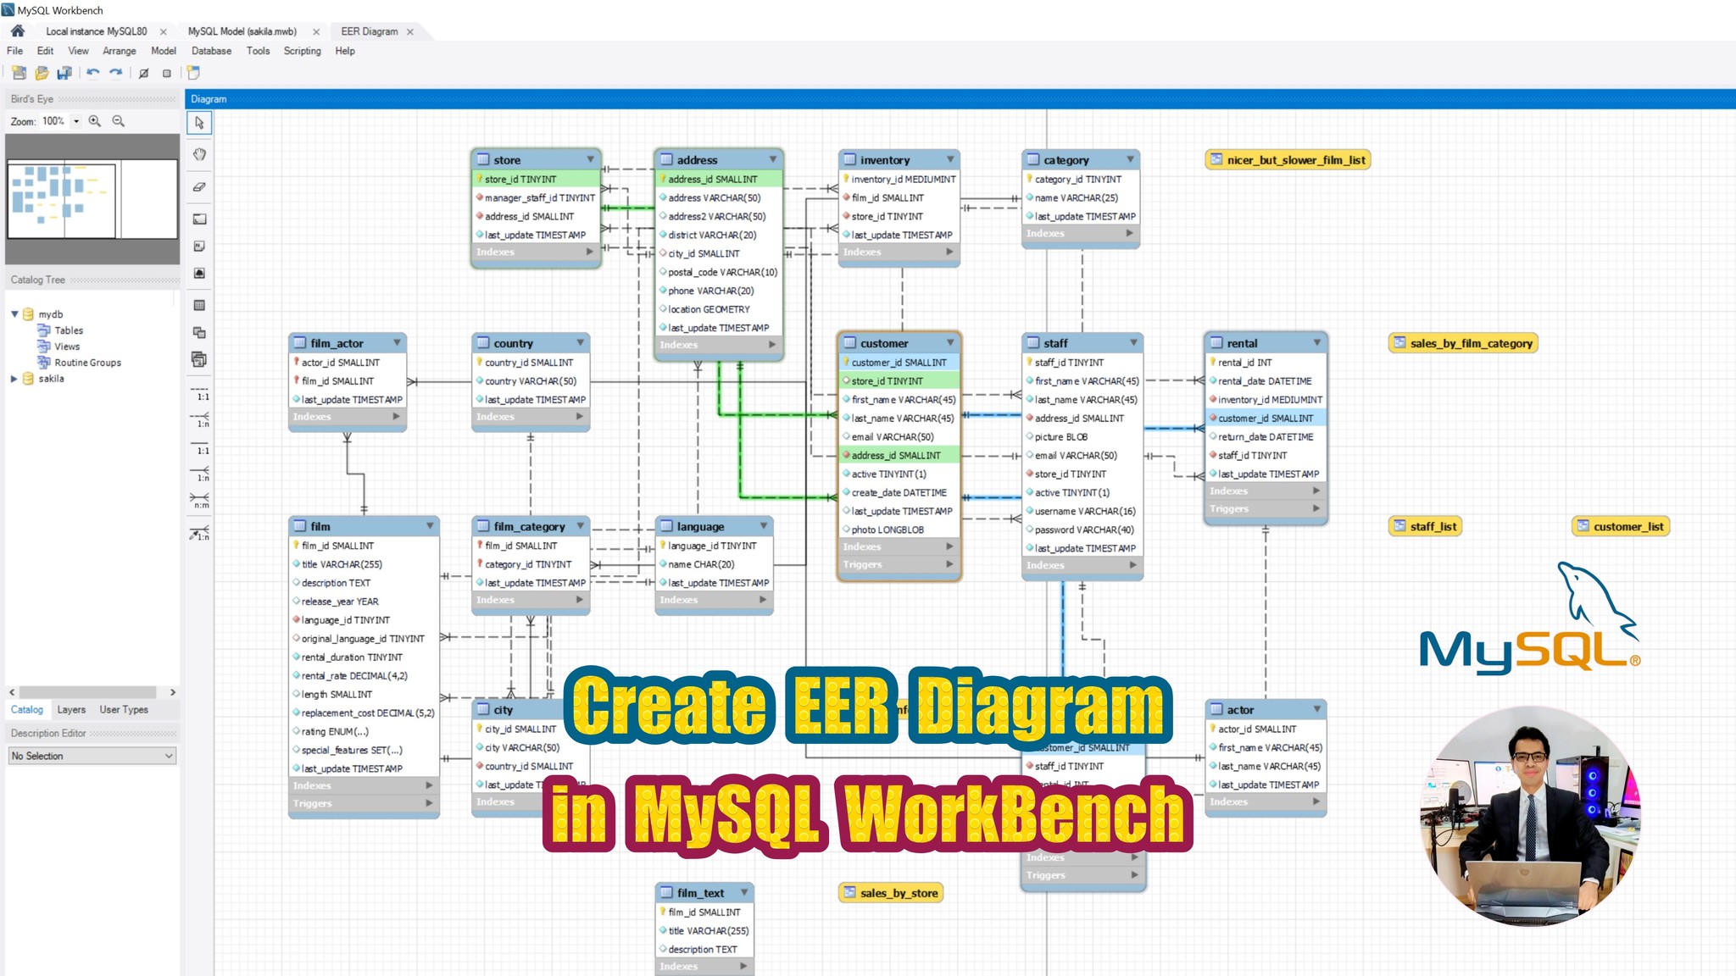Choose dashed non-identifying 1:1 relationship tool
Screen dimensions: 1736x976
[200, 394]
